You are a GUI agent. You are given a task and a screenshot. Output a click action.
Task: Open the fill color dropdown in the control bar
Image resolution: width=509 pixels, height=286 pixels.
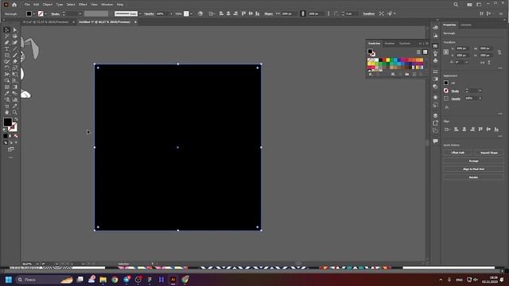click(33, 14)
